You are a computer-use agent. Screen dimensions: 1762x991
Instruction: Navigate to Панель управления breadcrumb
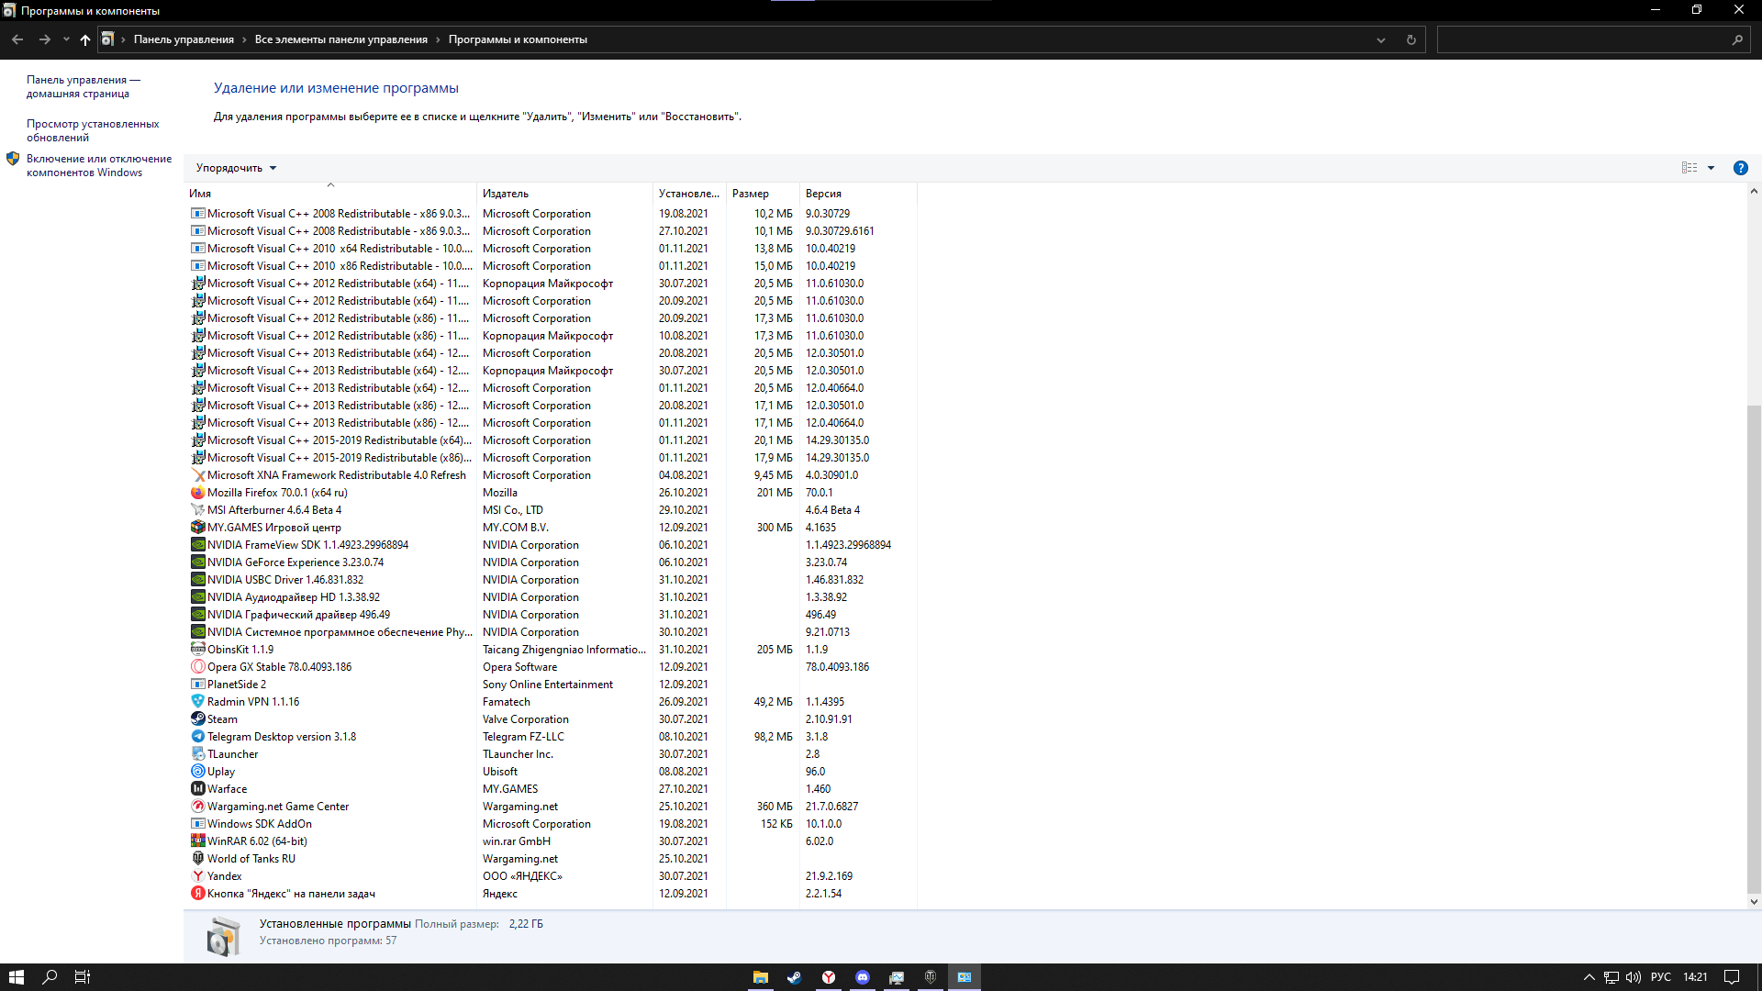coord(184,39)
